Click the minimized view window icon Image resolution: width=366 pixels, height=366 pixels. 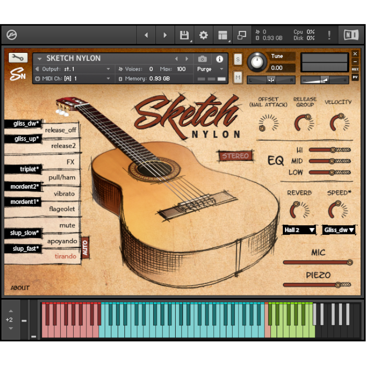pyautogui.click(x=242, y=35)
